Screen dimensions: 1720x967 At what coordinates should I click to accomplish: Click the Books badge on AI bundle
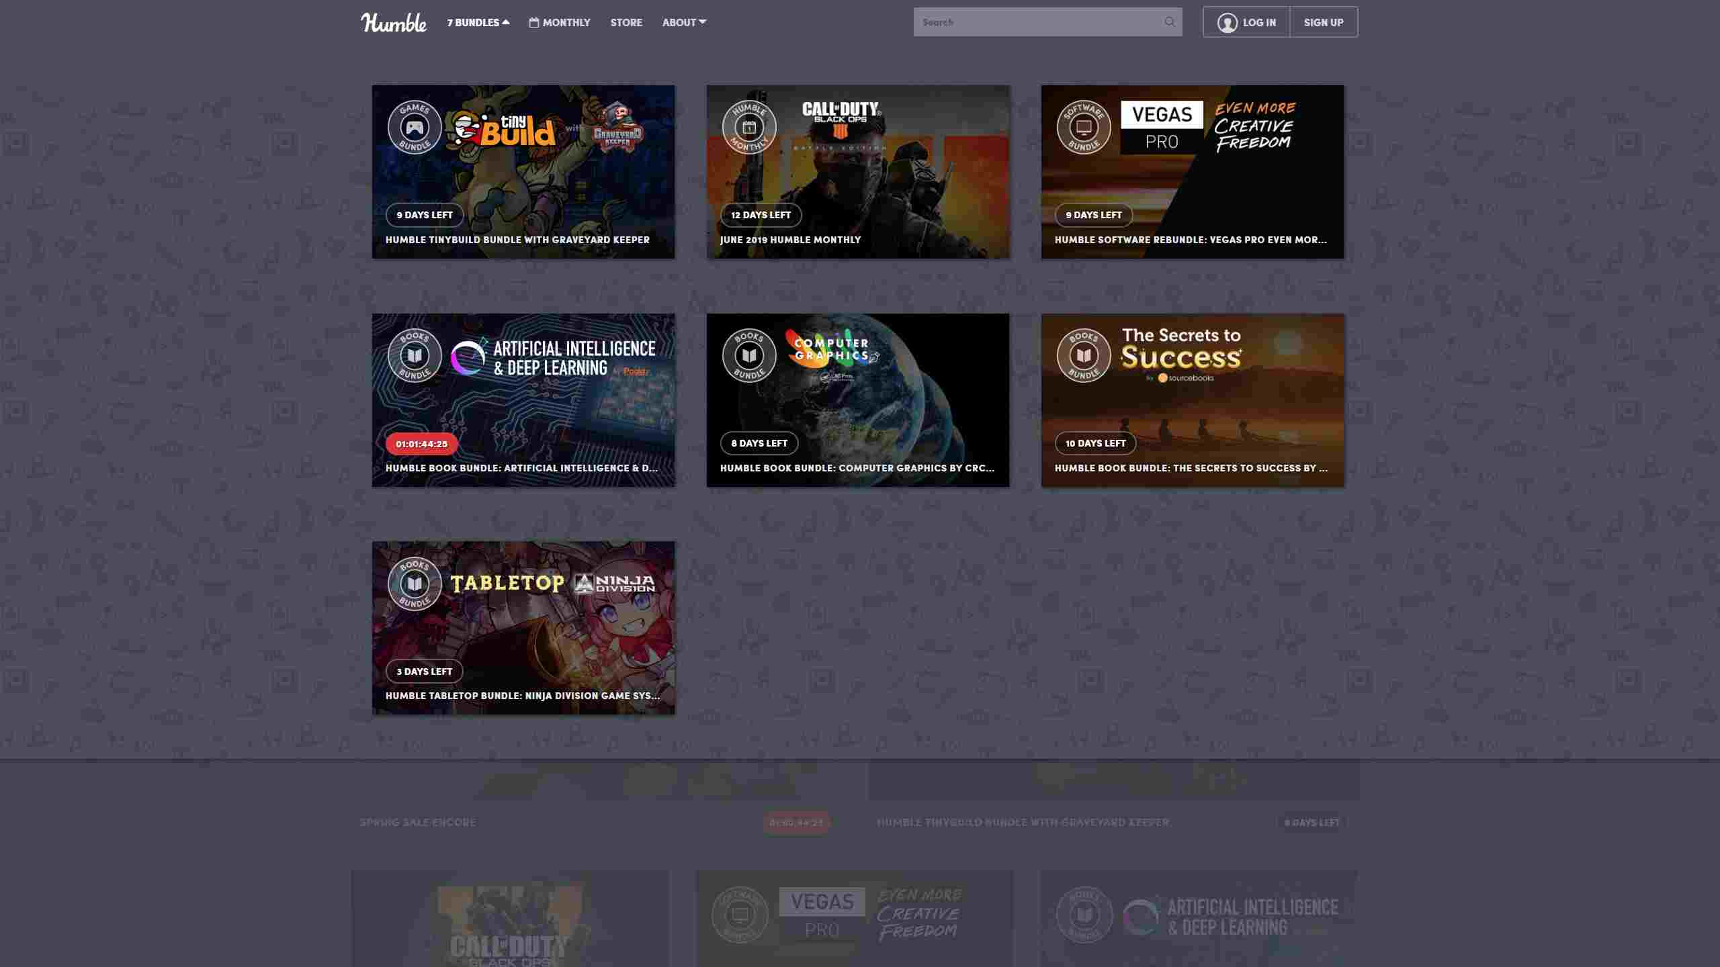click(x=415, y=355)
